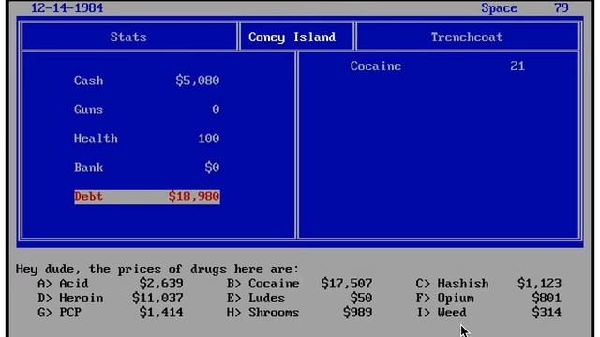Select option D> Heroin

(70, 299)
